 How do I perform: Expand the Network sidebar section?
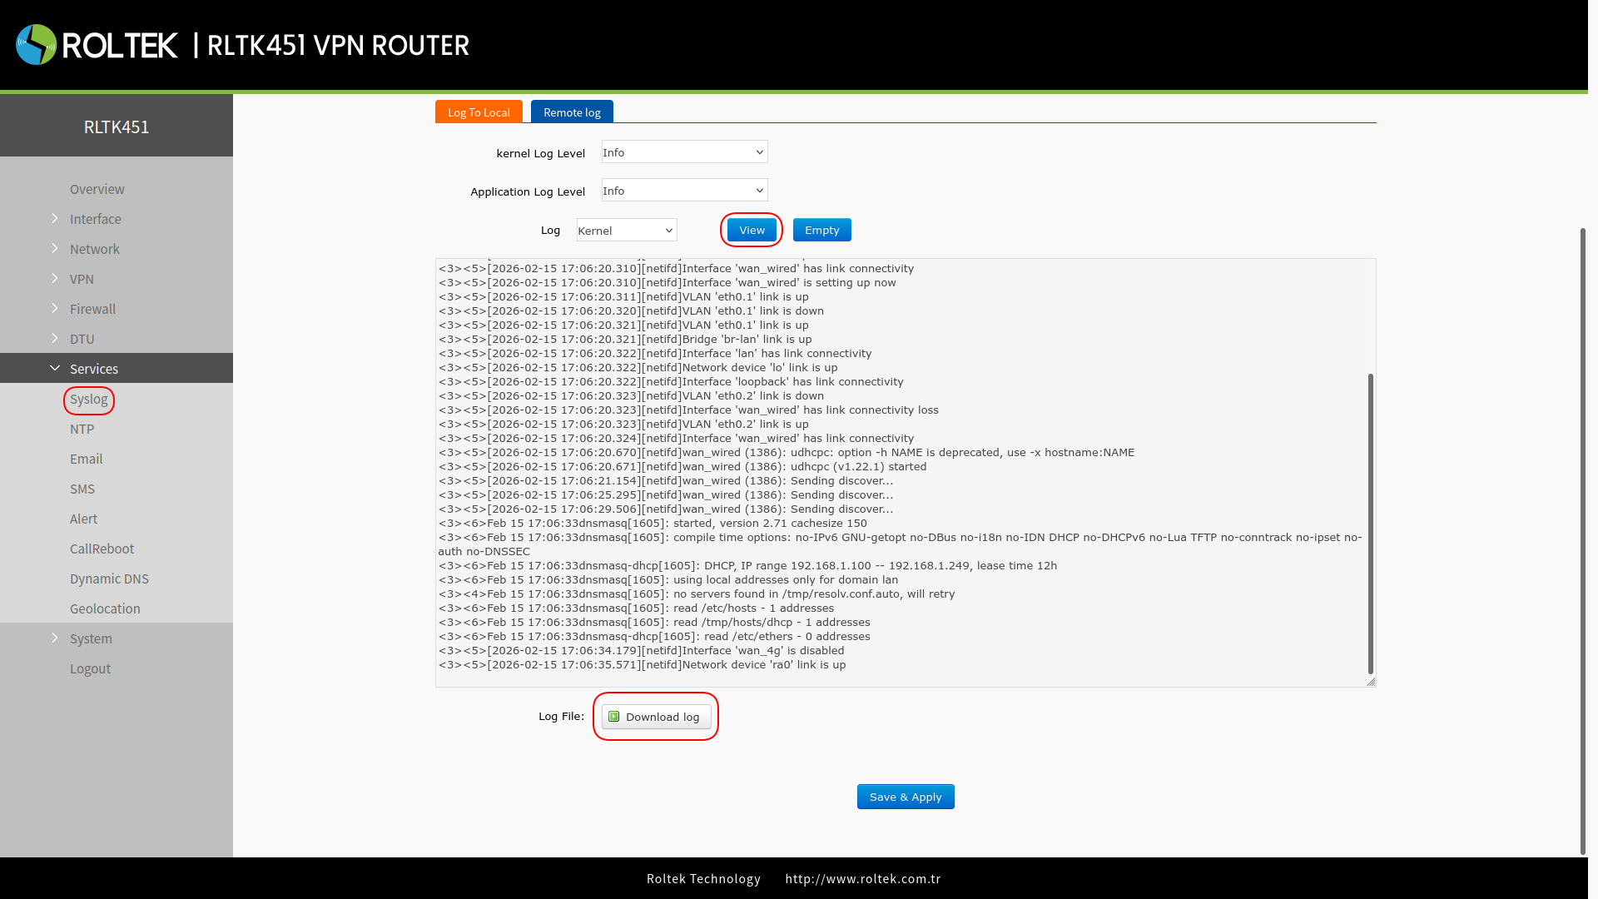click(x=94, y=249)
